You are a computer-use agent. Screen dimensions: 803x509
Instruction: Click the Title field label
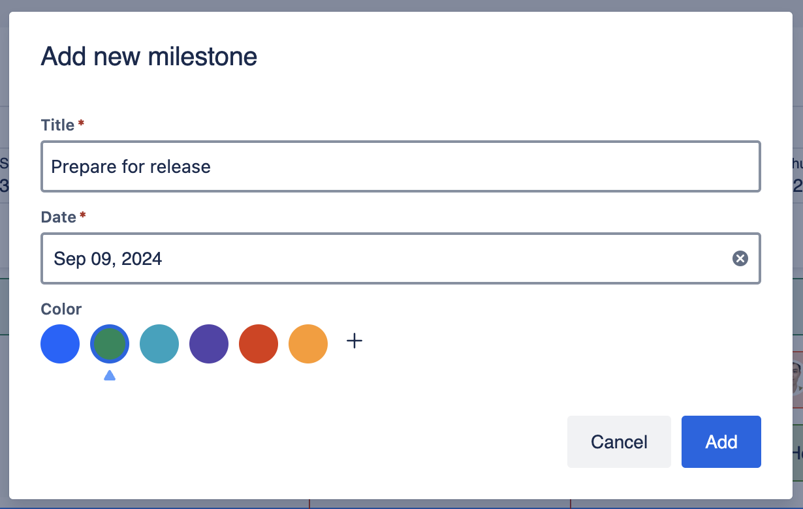click(x=57, y=125)
